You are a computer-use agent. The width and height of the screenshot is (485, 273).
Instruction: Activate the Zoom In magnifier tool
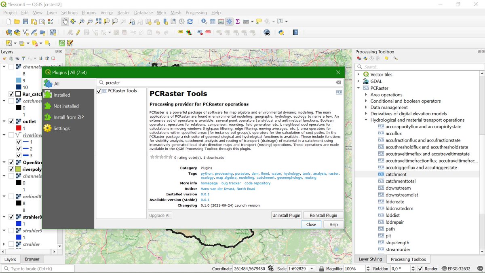coord(82,21)
